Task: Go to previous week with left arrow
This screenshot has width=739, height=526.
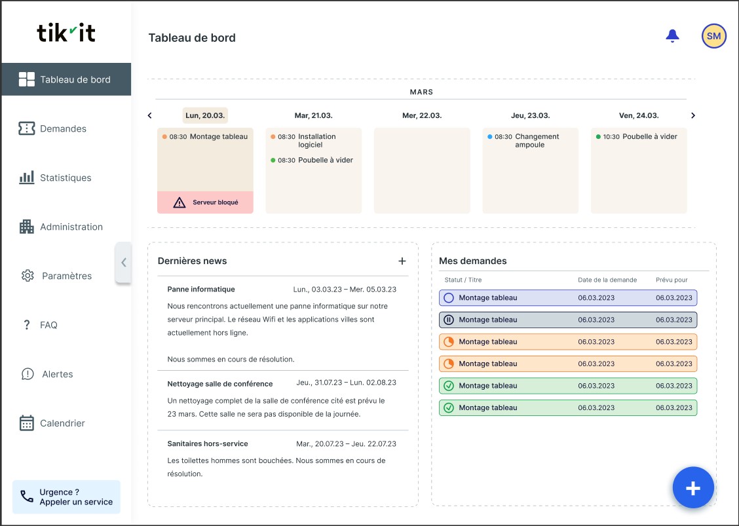Action: (149, 115)
